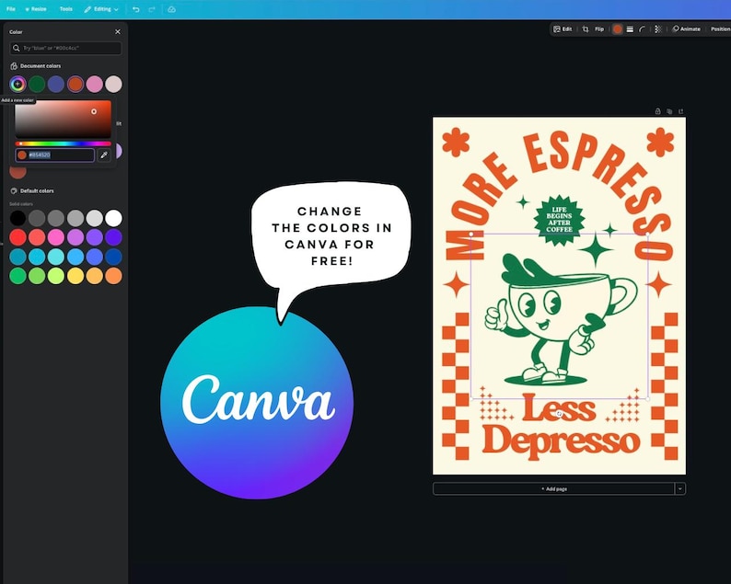The image size is (731, 584).
Task: Open the corner rounding icon
Action: [x=643, y=29]
